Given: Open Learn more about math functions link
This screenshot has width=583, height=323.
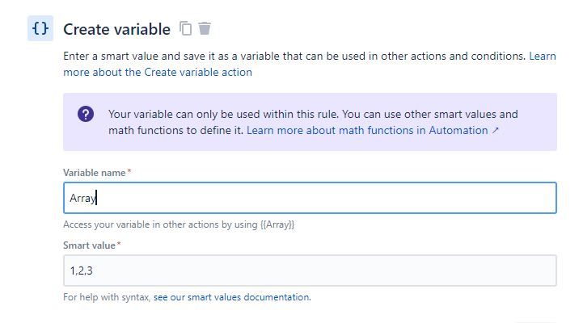Looking at the screenshot, I should 367,130.
